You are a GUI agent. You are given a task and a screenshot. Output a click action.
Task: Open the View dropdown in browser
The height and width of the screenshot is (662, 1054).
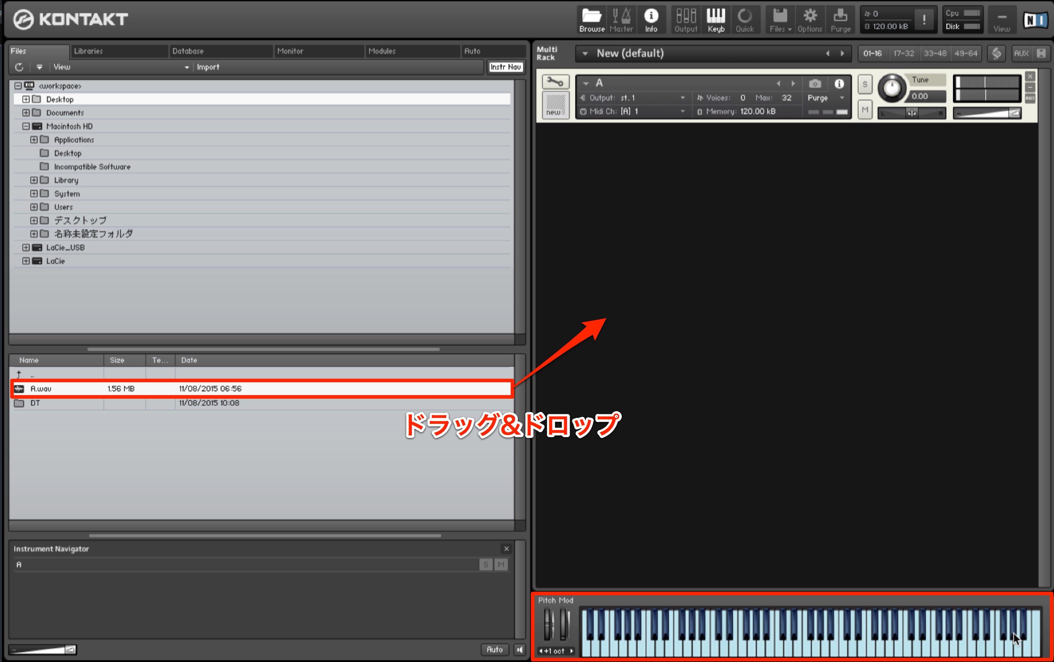pos(121,67)
